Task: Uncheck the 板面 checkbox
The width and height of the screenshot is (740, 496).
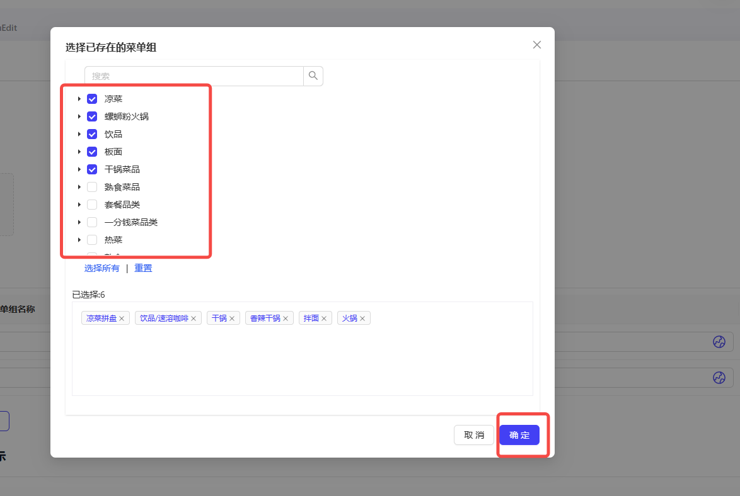Action: (92, 152)
